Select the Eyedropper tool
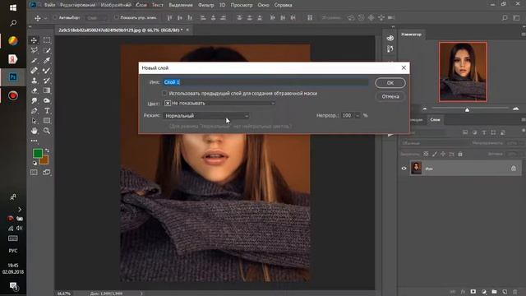Image resolution: width=526 pixels, height=296 pixels. coord(47,60)
